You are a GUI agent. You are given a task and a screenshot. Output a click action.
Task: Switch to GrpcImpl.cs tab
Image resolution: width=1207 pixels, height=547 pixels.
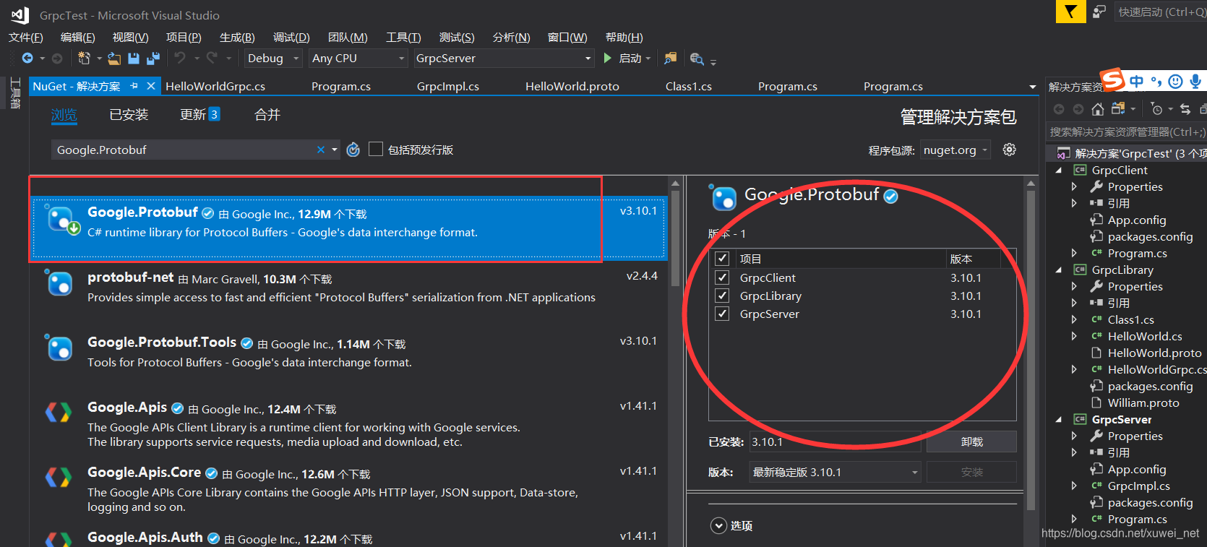click(447, 86)
